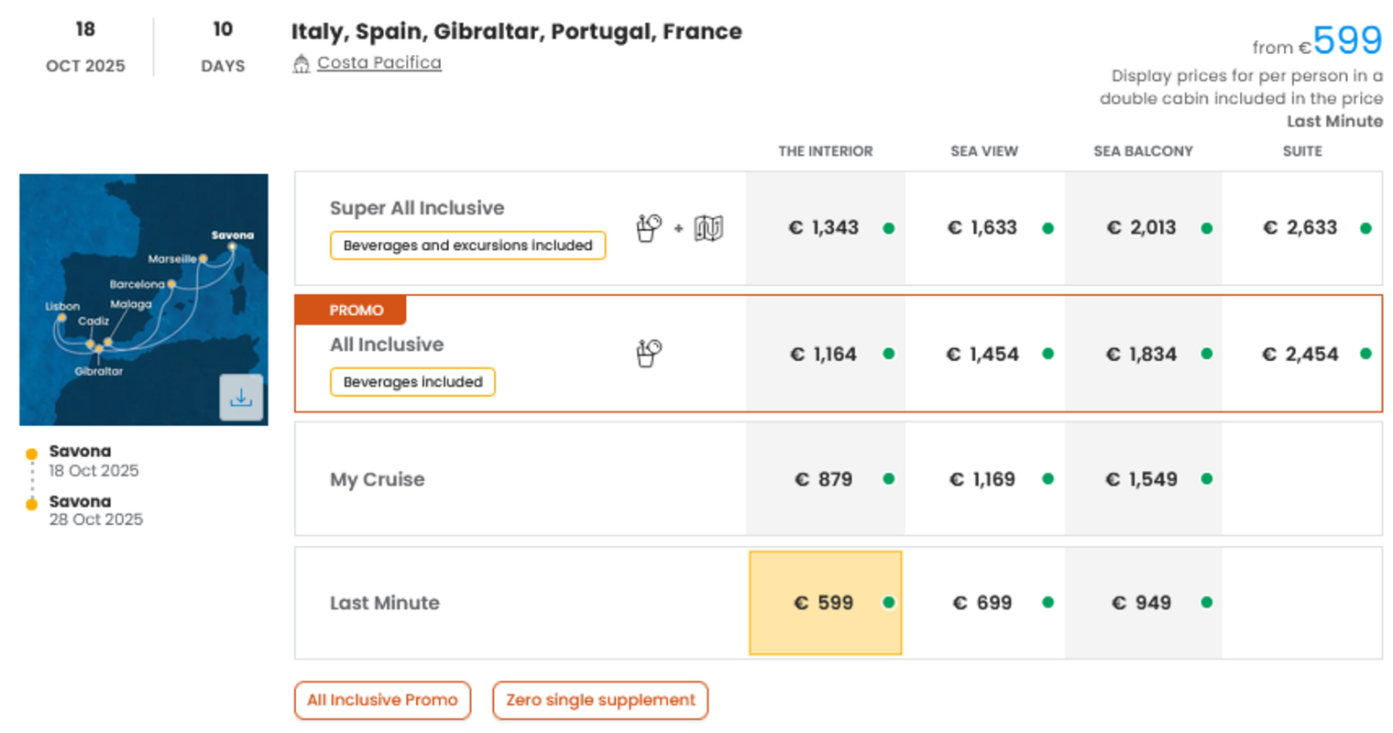Click the green dot beside € 1,343
The image size is (1393, 733).
point(888,228)
